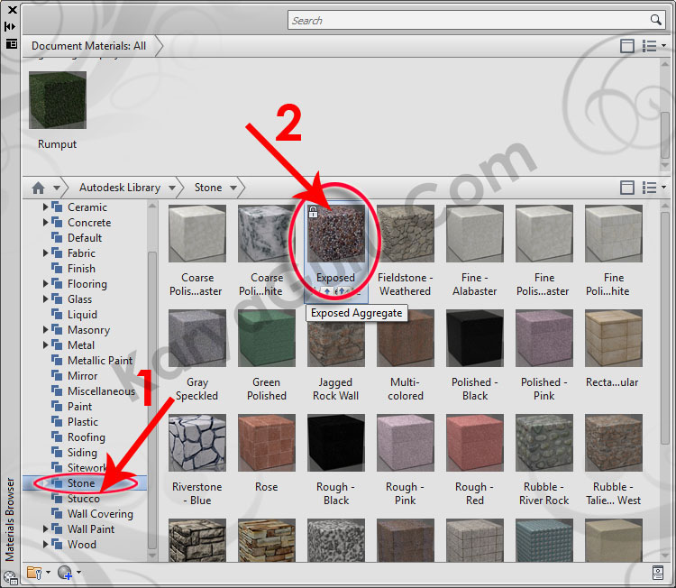Open library view options dropdown
The image size is (676, 588).
(x=653, y=188)
